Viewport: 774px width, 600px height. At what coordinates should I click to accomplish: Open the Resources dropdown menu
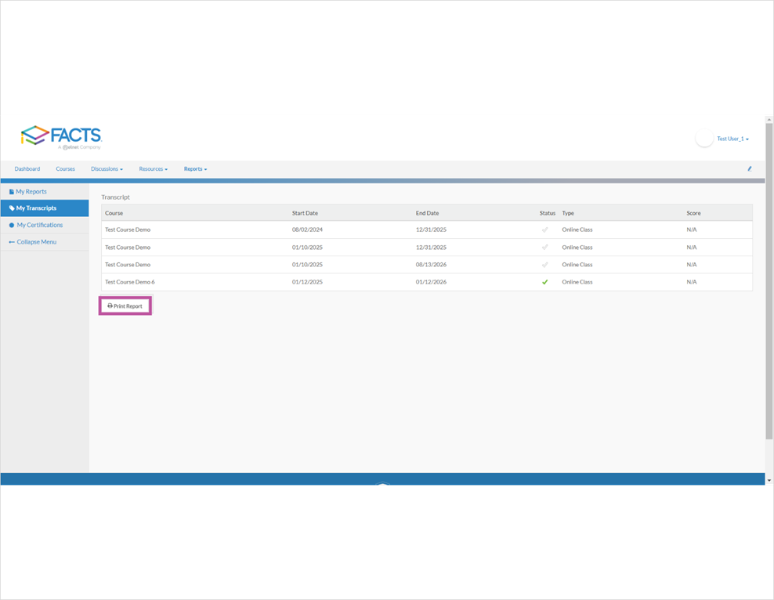click(153, 168)
